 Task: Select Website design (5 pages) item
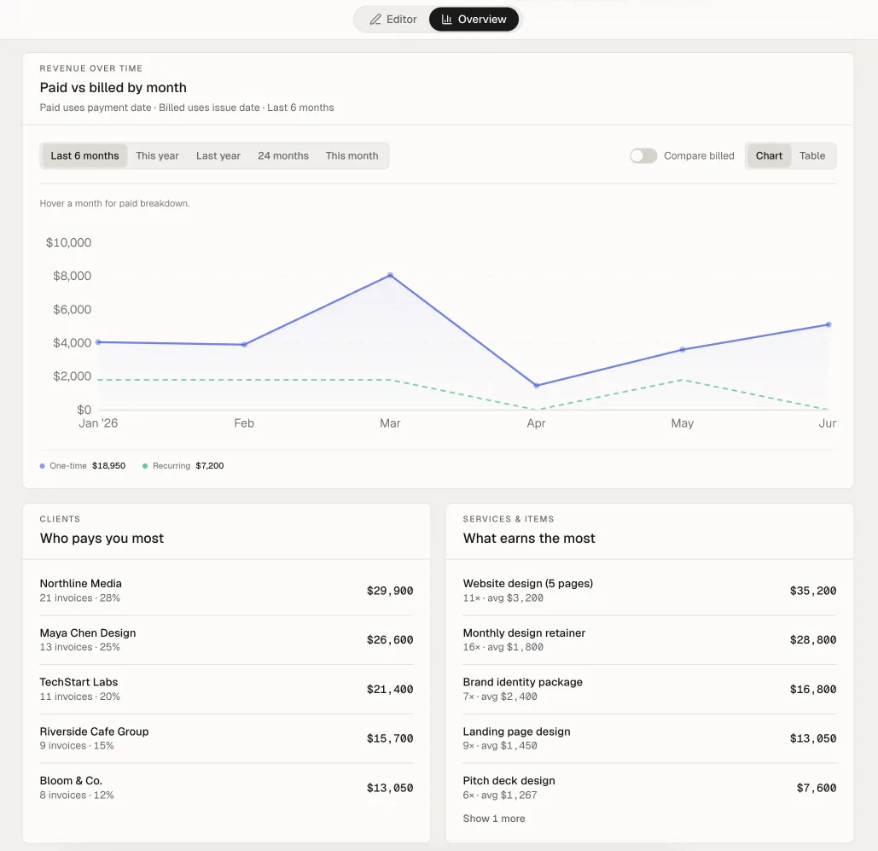pyautogui.click(x=649, y=591)
